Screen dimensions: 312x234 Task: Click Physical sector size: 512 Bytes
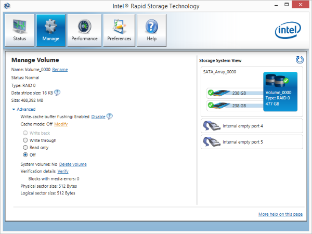coord(49,186)
